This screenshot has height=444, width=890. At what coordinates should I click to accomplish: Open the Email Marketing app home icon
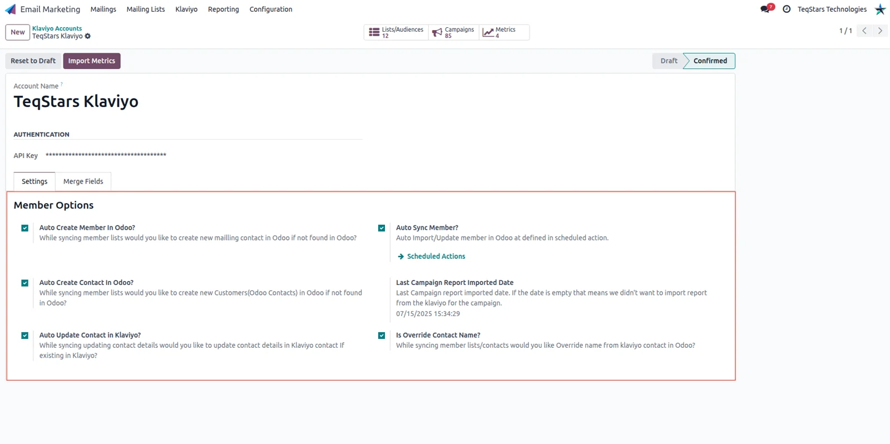(x=11, y=9)
